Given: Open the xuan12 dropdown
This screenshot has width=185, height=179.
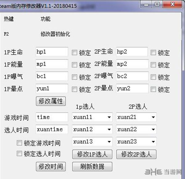Looking at the screenshot, I should [92, 129].
